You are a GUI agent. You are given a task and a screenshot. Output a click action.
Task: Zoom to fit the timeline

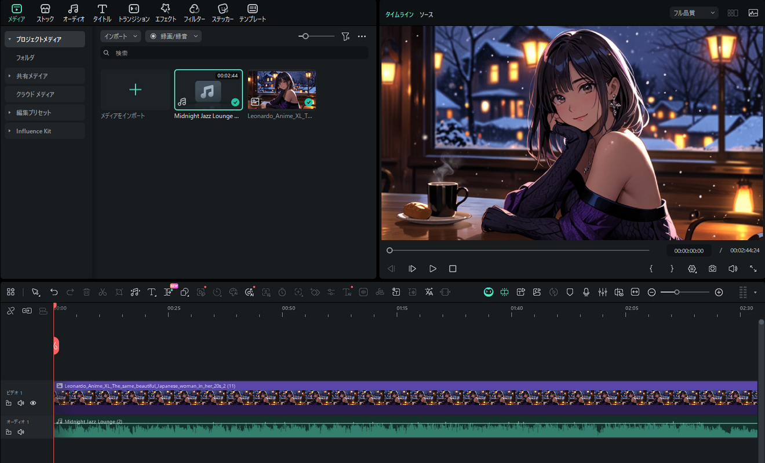(635, 292)
